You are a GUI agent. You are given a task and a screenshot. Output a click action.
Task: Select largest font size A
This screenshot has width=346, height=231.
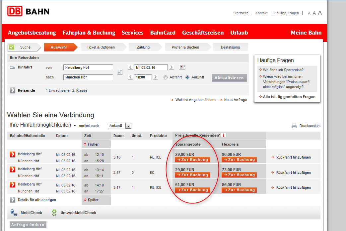pyautogui.click(x=320, y=13)
